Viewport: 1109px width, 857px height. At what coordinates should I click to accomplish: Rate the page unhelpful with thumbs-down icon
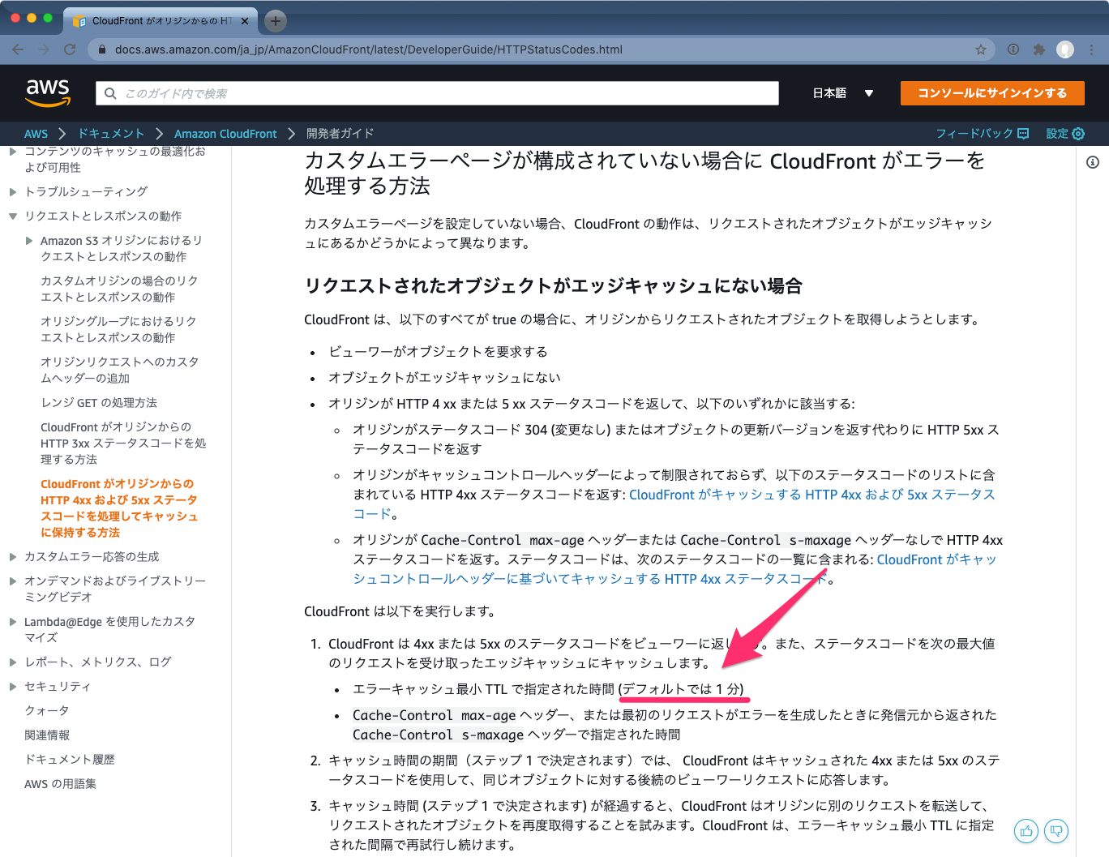pyautogui.click(x=1056, y=831)
